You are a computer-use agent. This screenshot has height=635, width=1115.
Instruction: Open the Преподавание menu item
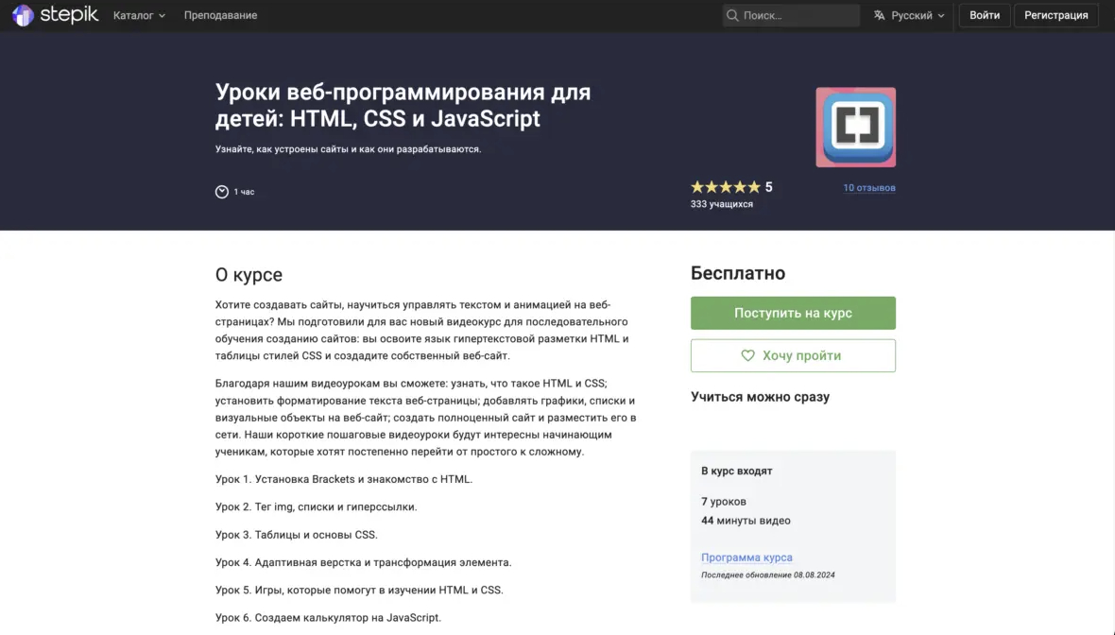pos(220,15)
